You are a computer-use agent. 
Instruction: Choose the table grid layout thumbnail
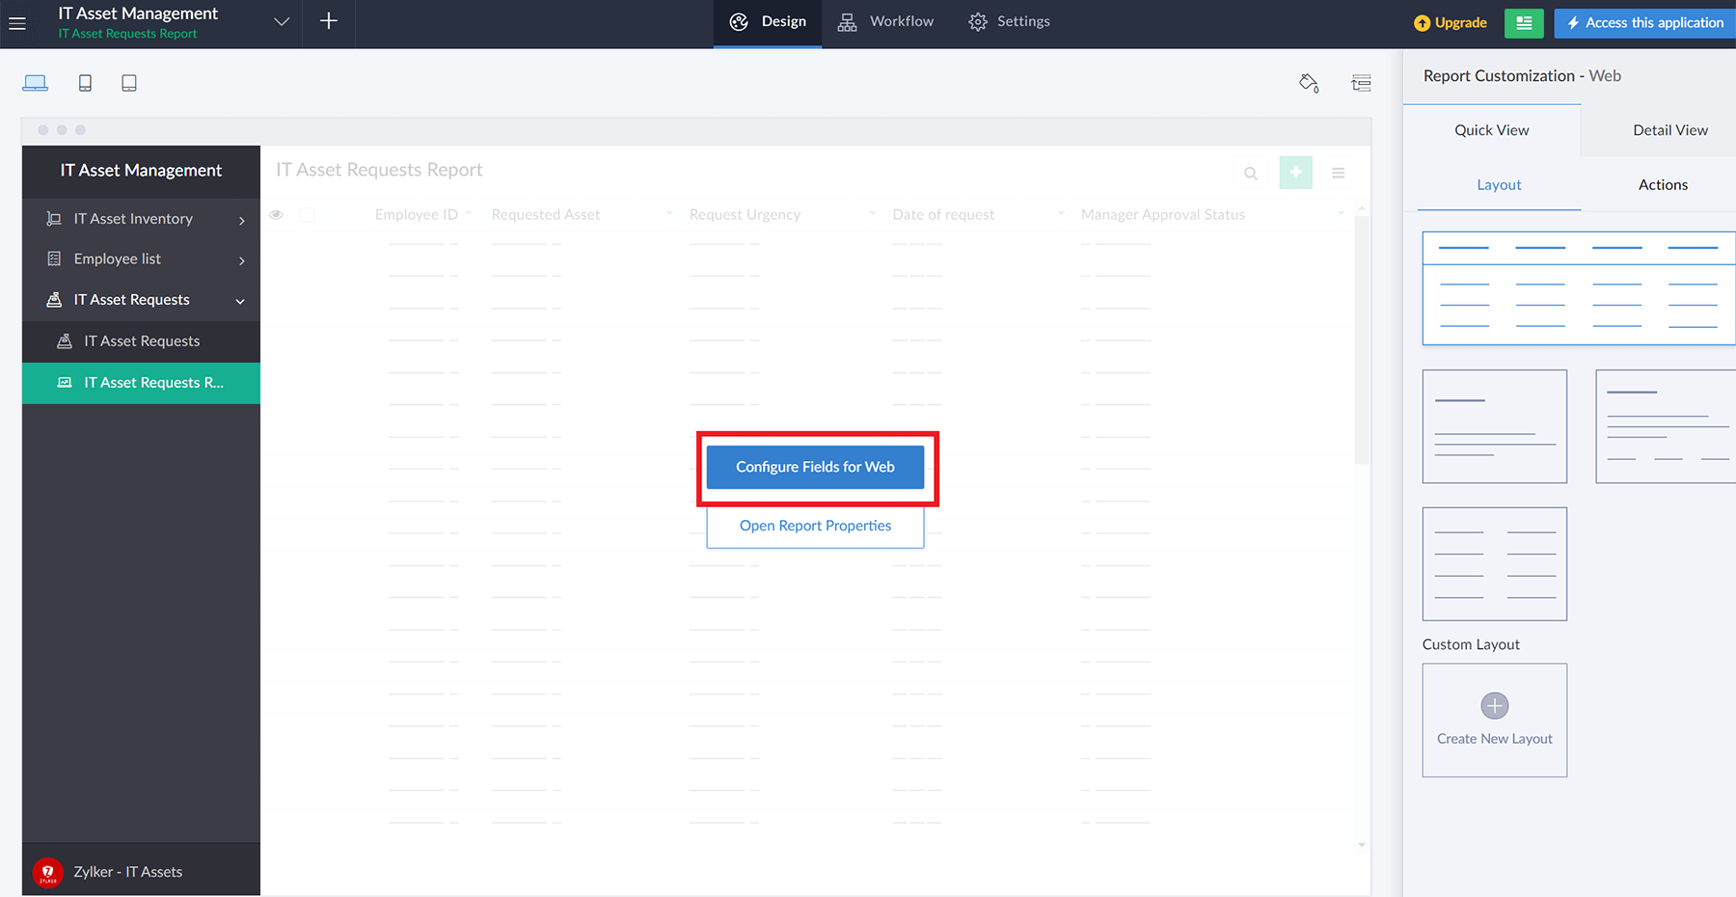tap(1579, 288)
